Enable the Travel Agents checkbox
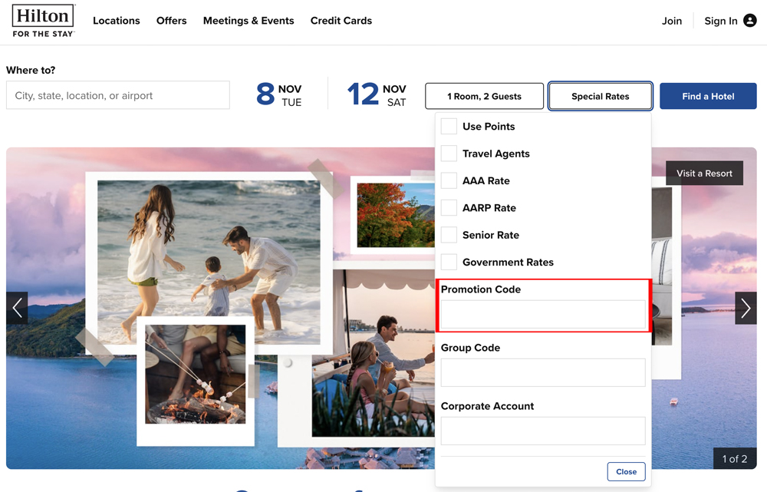This screenshot has height=492, width=767. [x=449, y=154]
